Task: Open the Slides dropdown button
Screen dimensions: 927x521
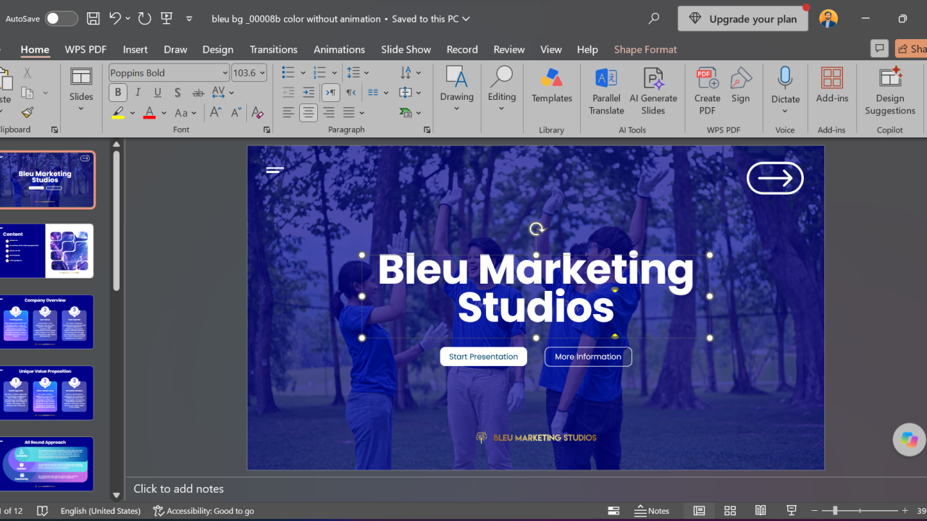Action: tap(81, 90)
